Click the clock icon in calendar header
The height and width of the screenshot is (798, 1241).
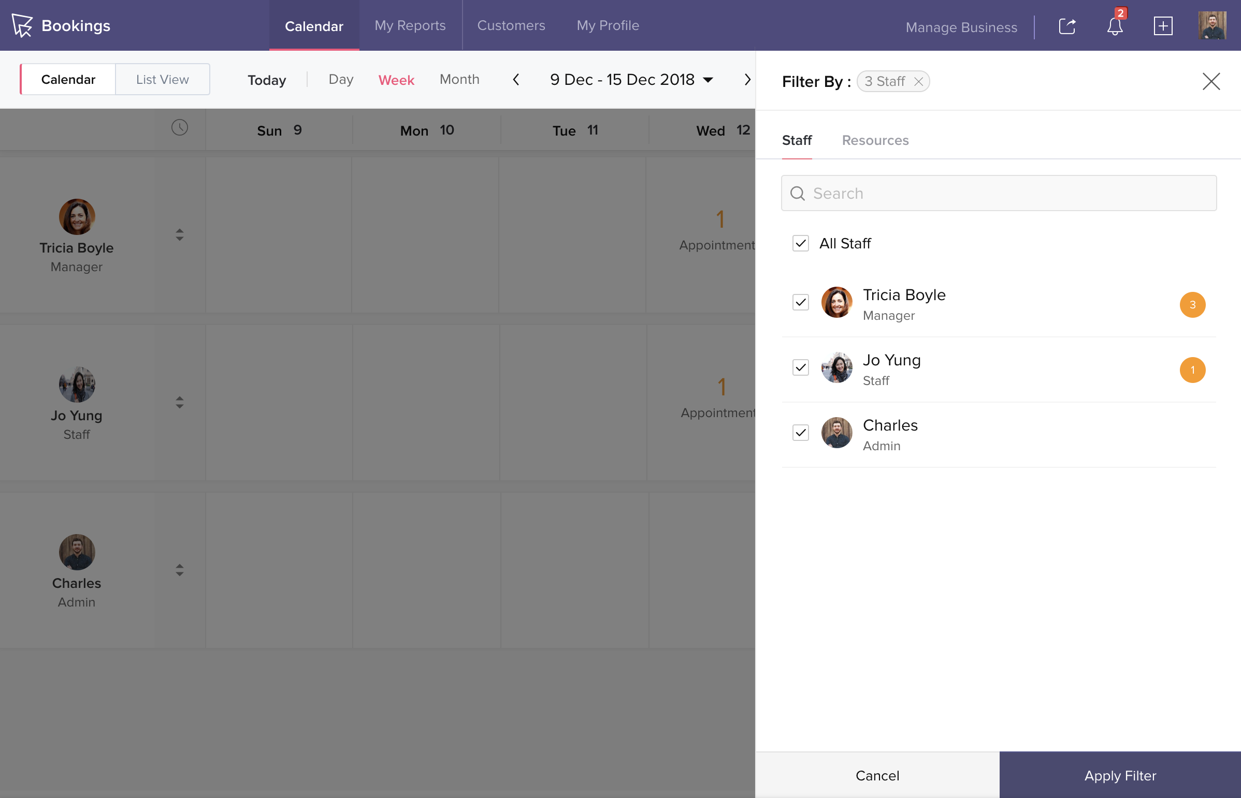click(x=179, y=127)
